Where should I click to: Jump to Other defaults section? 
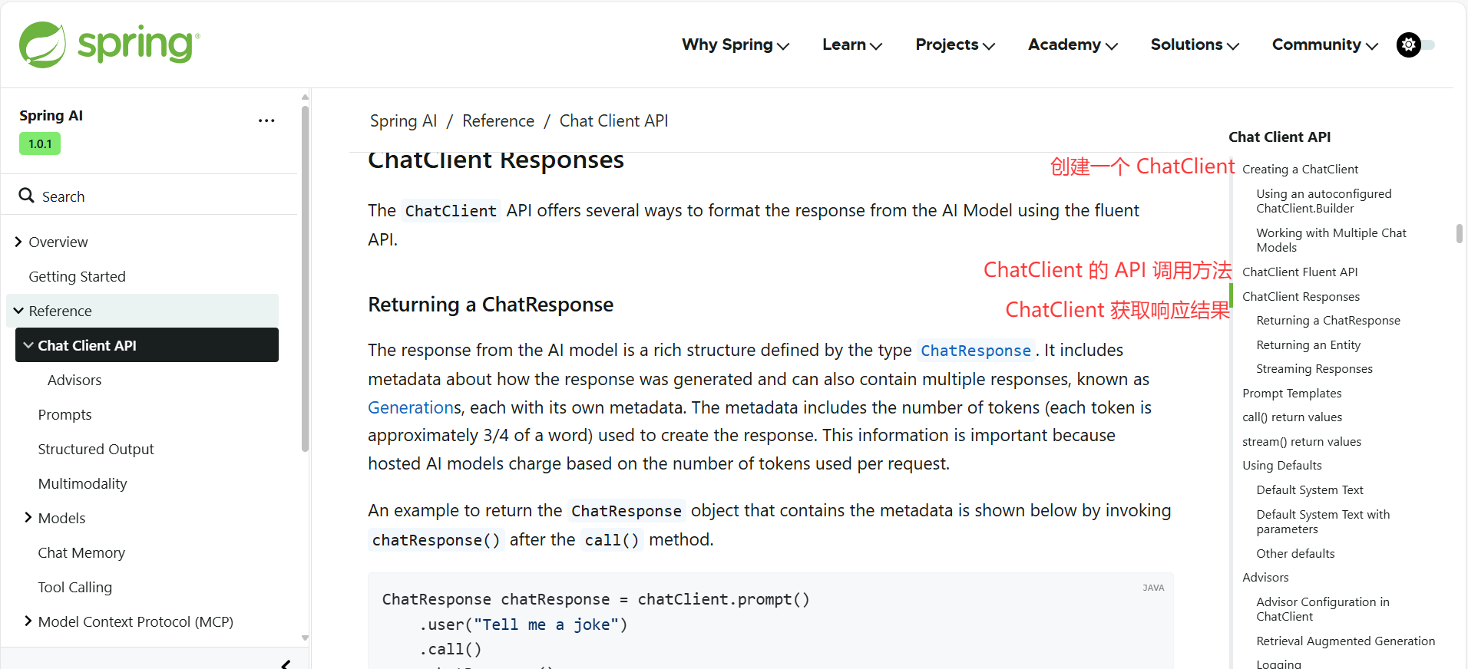(x=1295, y=553)
